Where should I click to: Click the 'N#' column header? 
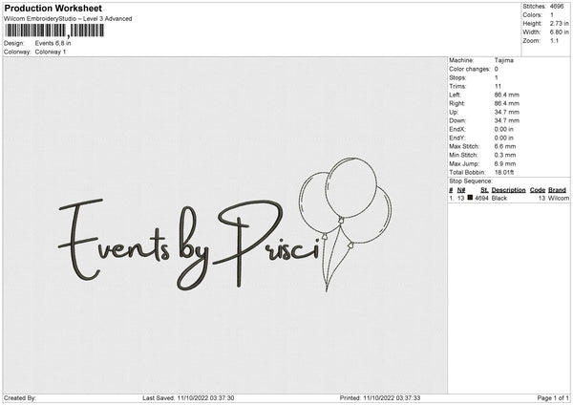click(461, 190)
